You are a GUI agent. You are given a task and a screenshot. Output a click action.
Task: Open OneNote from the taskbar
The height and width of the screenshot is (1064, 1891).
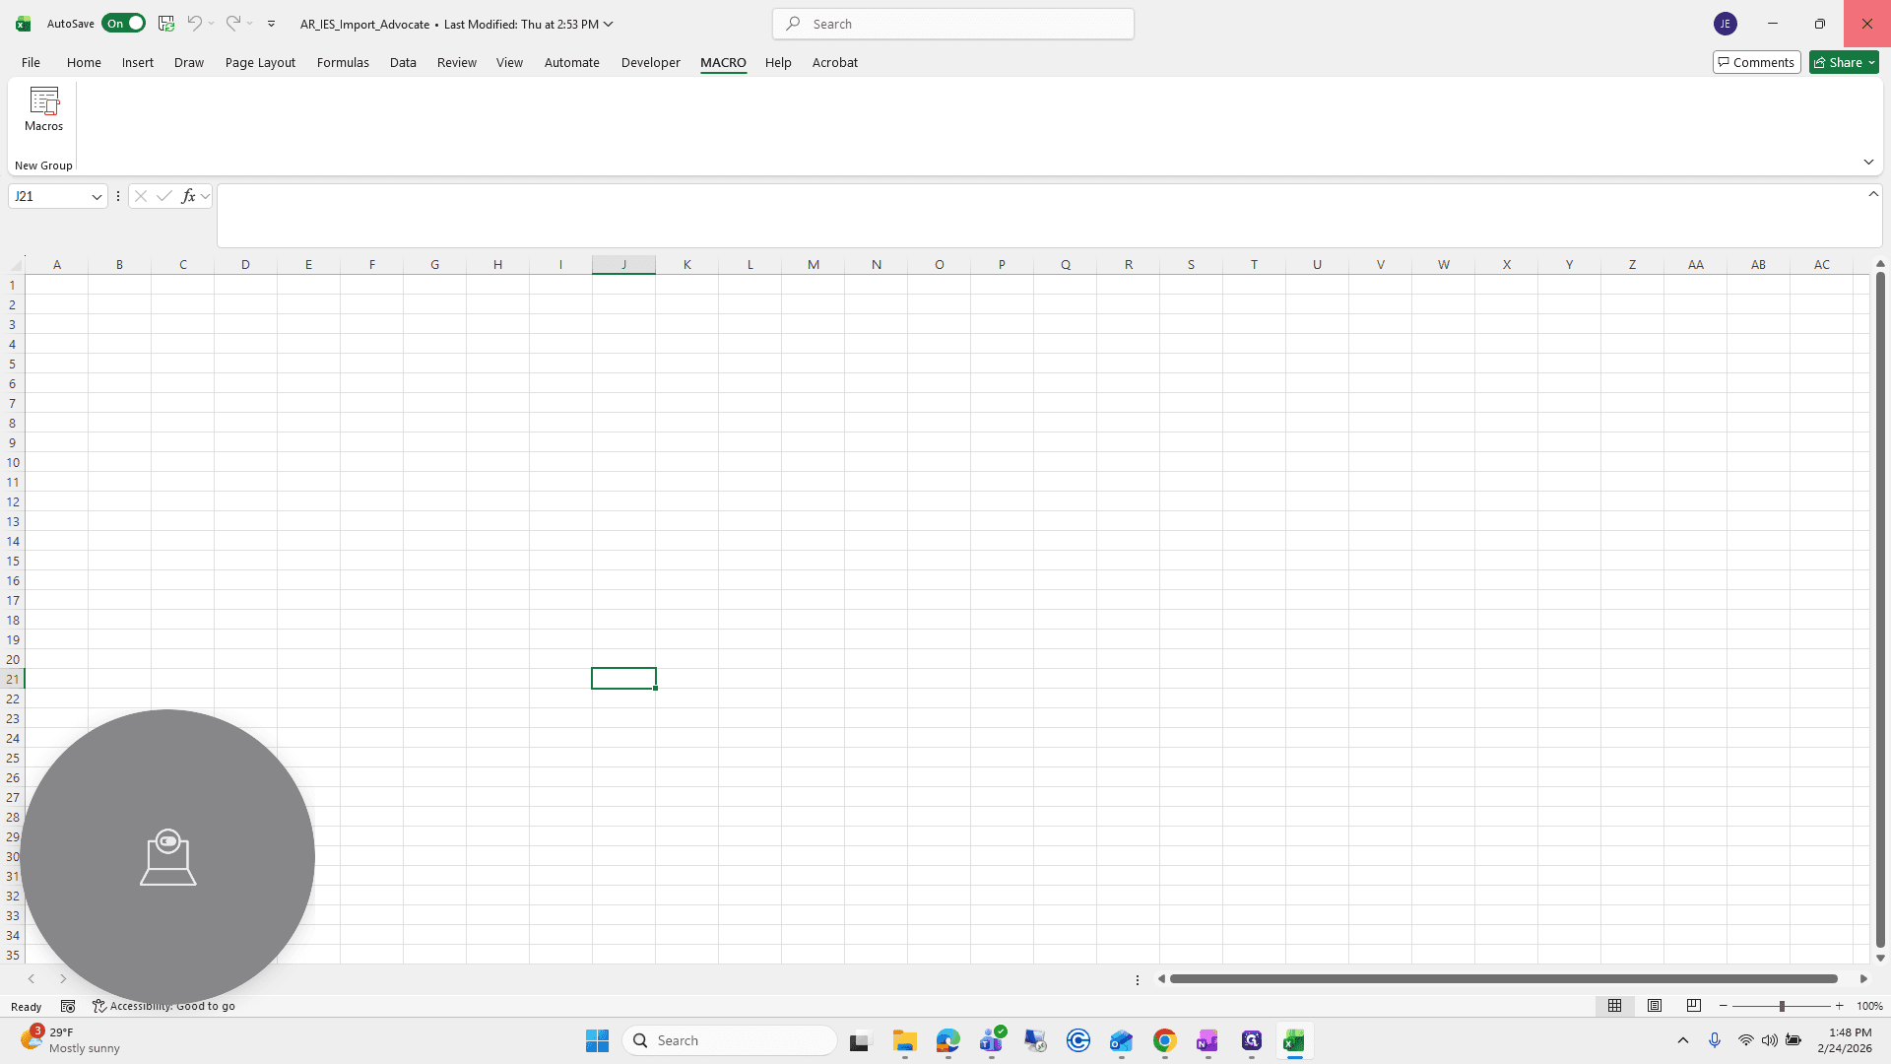[1207, 1040]
